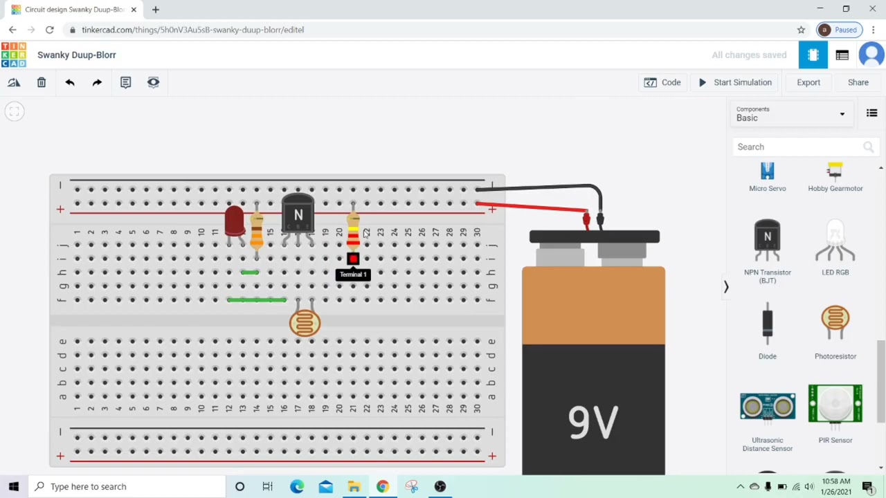
Task: Click the project name Swanky Duup-Blorr
Action: [x=77, y=55]
